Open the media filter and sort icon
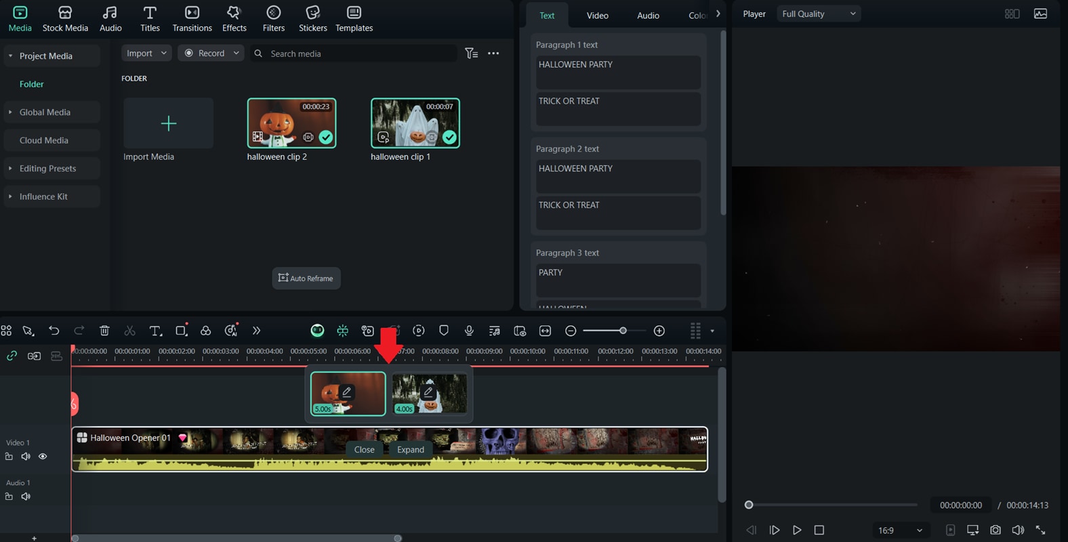Screen dimensions: 1068x542 pyautogui.click(x=472, y=53)
